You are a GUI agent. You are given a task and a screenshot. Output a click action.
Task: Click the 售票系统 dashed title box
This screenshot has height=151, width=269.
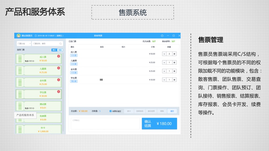[133, 12]
